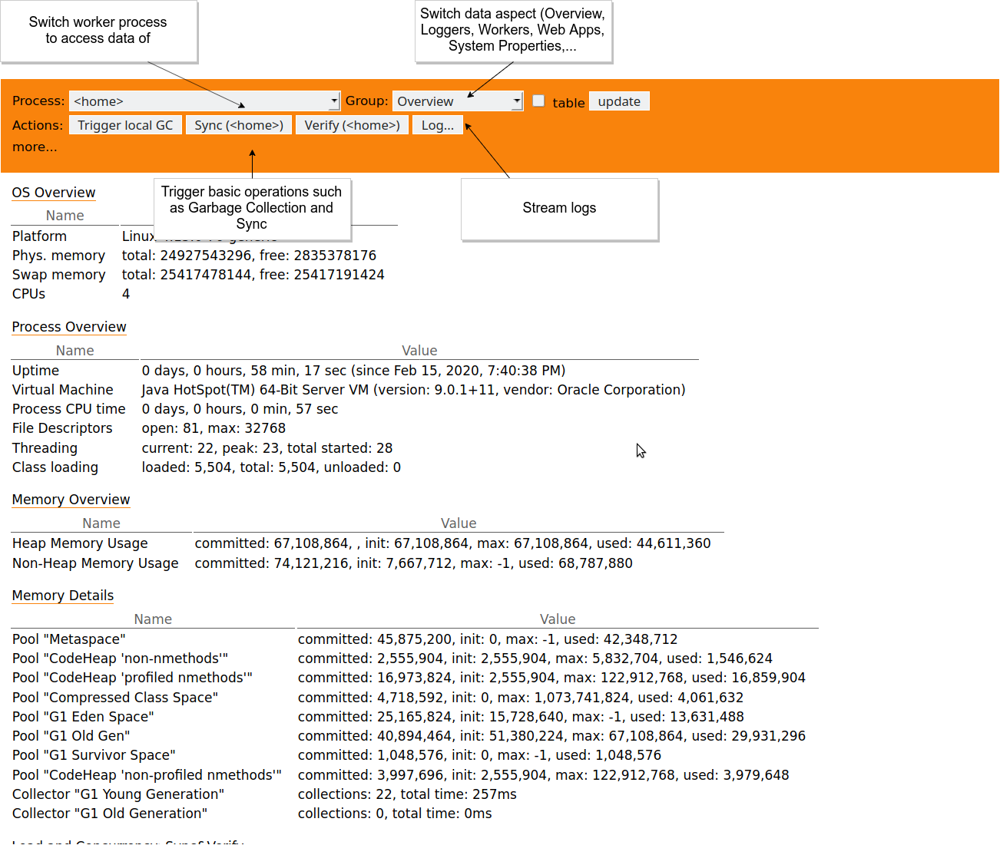Open the Group dropdown showing Overview

(458, 101)
